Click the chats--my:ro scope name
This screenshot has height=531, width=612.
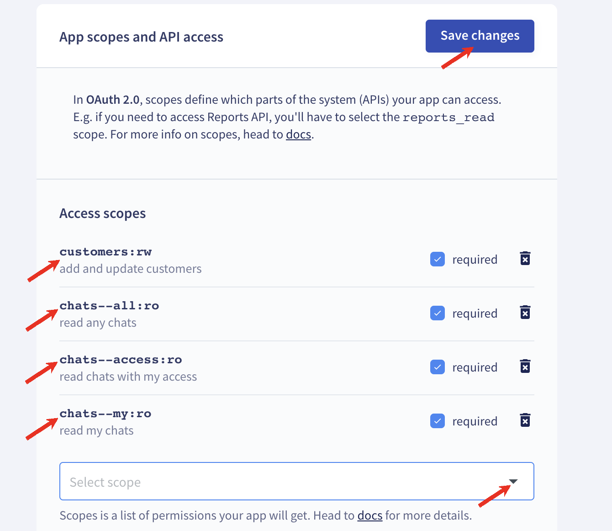105,414
